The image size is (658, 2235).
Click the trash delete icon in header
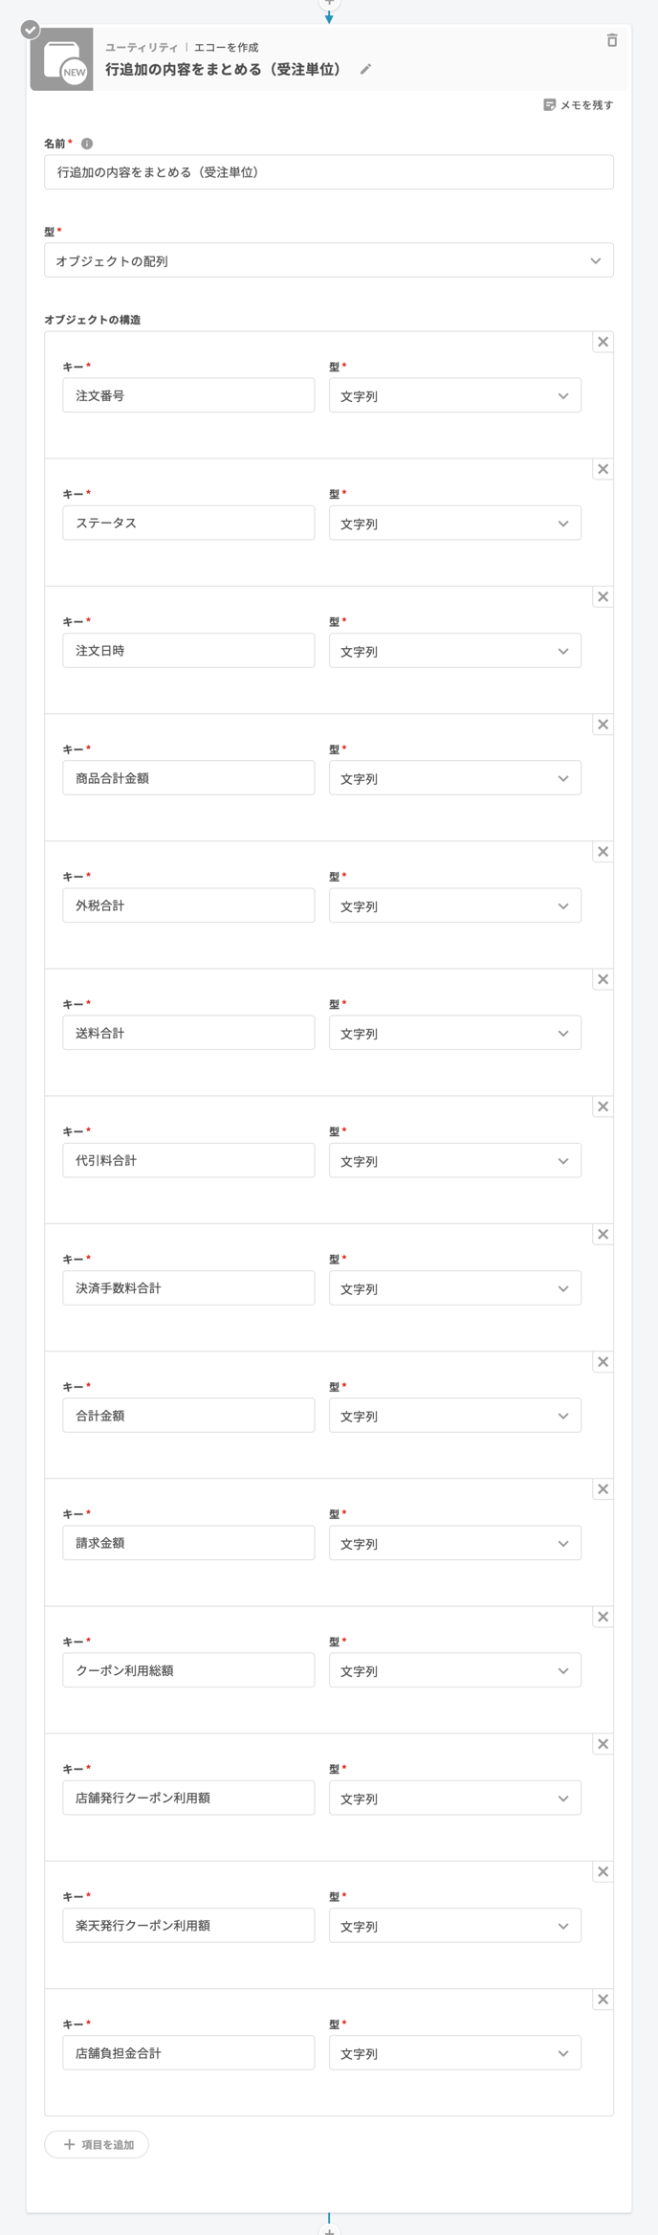click(612, 40)
